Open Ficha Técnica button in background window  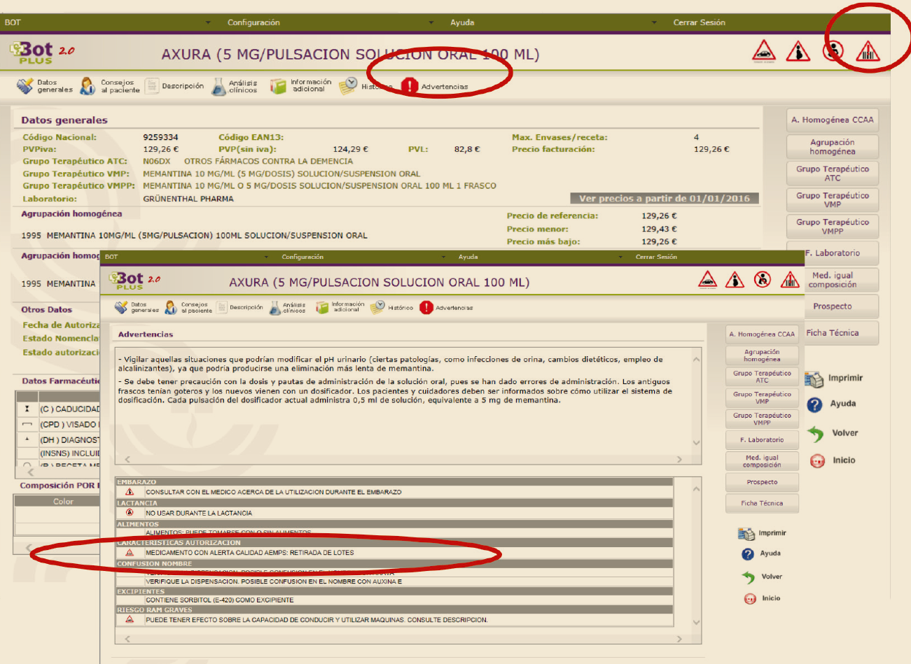tap(832, 333)
